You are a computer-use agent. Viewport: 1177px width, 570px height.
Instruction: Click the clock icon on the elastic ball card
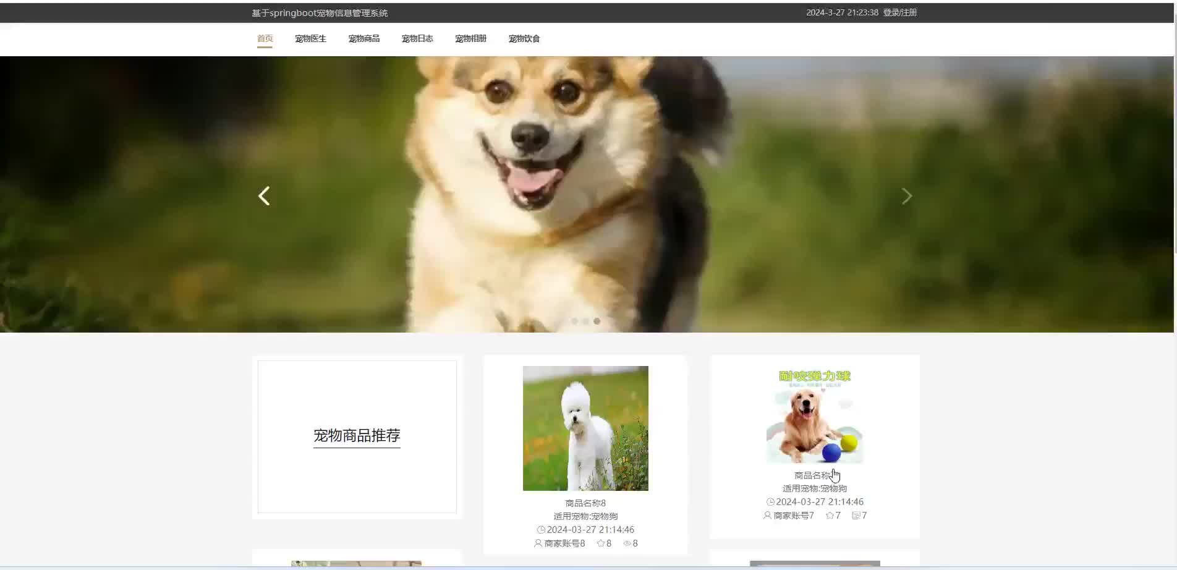point(770,502)
